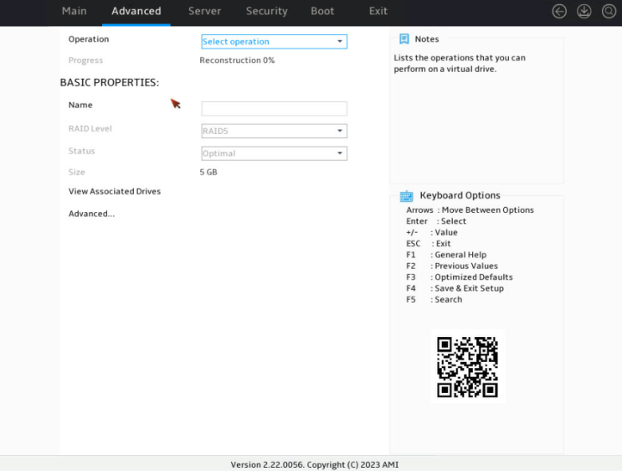Click the F1 General Help entry
Screen dimensions: 622x471
[446, 255]
